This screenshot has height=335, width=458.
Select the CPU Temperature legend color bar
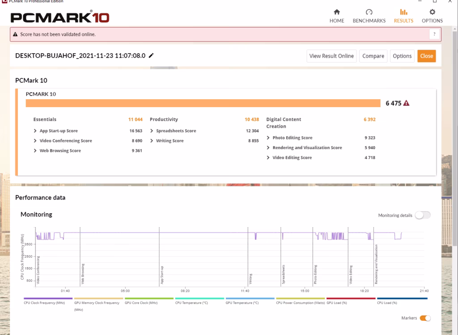[199, 298]
